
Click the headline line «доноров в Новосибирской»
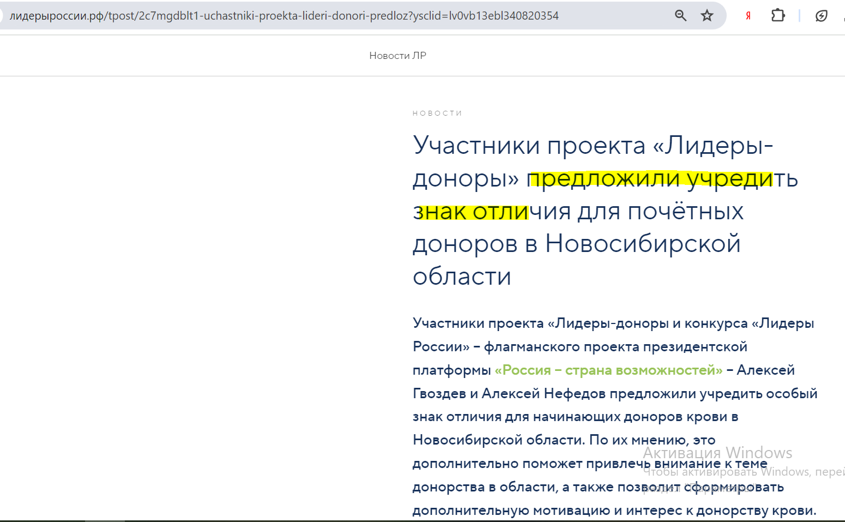577,244
